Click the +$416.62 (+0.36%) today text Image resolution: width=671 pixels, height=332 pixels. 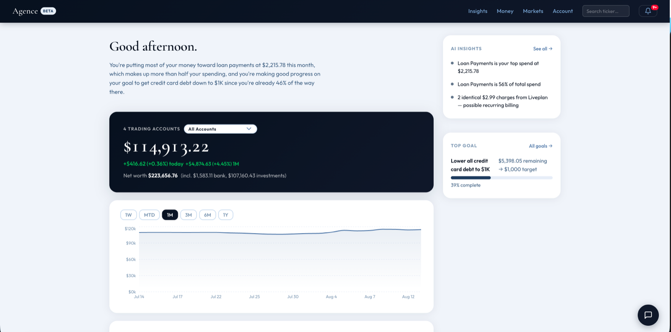point(153,164)
